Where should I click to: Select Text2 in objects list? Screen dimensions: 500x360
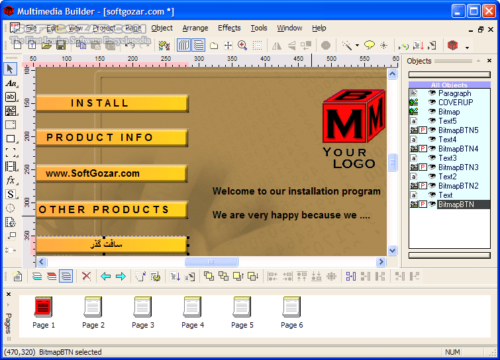(x=448, y=177)
